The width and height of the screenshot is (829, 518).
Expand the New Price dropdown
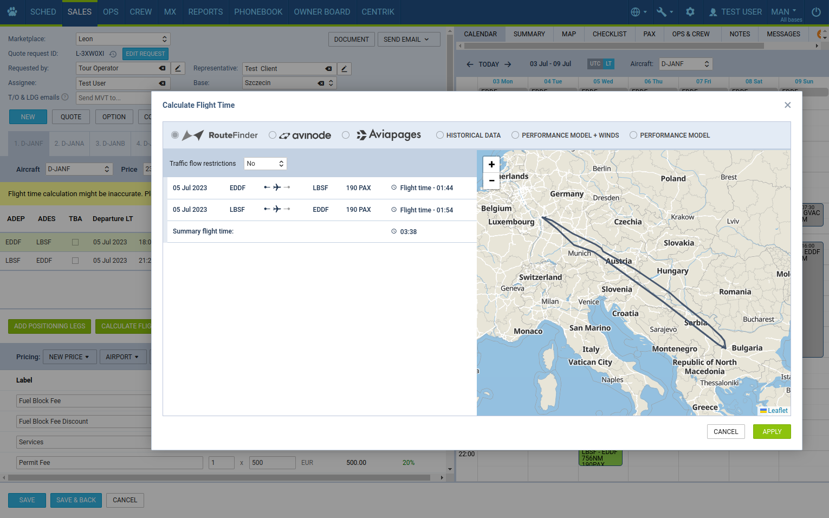click(x=69, y=357)
